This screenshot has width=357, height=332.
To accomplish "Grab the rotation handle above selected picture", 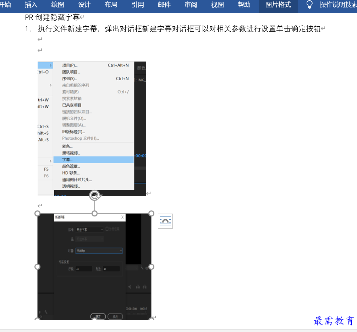I will [95, 196].
